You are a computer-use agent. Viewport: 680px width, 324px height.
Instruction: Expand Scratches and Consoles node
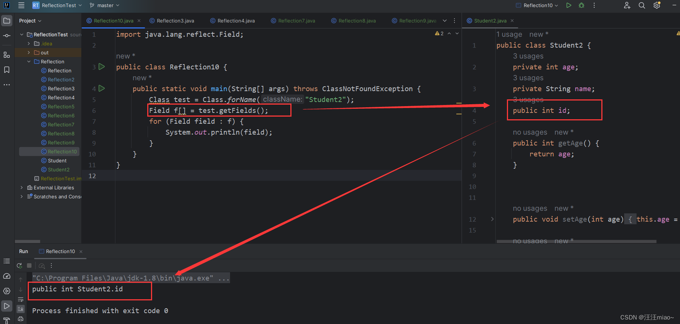[22, 196]
